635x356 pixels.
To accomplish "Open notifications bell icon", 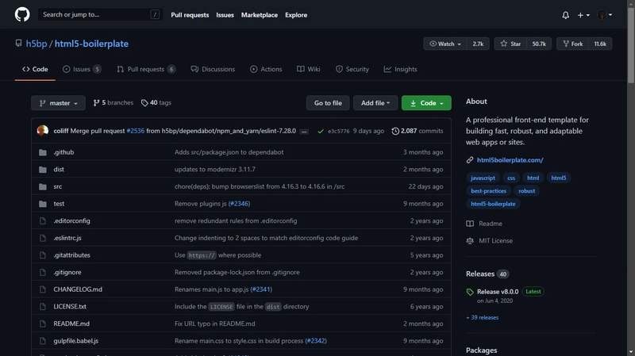I will 565,15.
